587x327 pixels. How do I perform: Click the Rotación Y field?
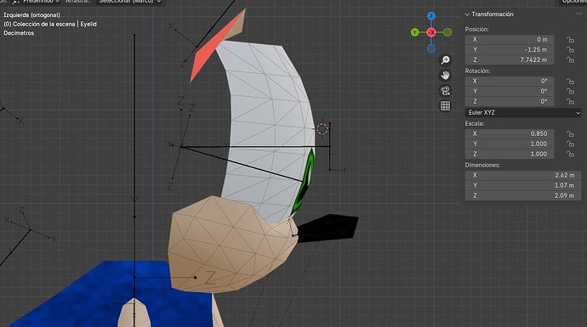[510, 91]
